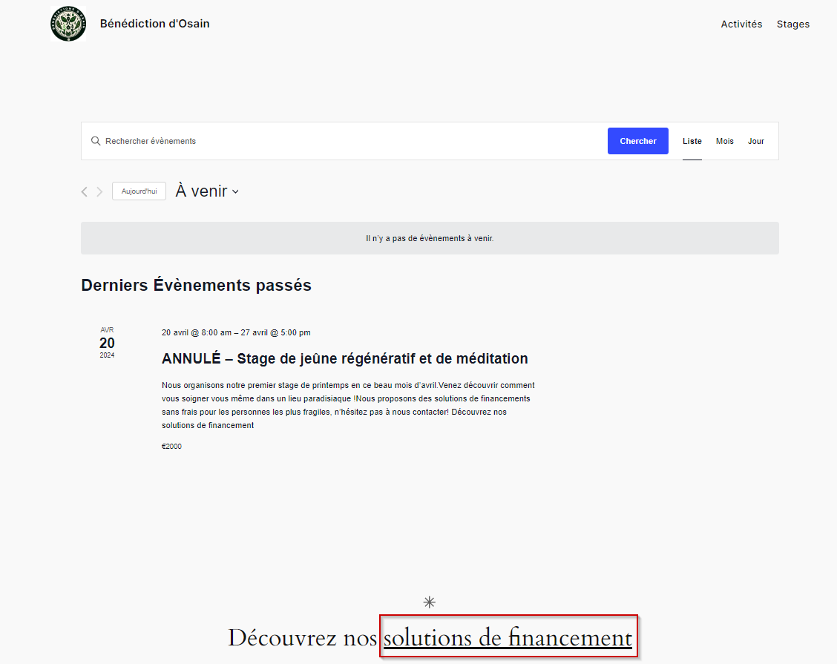
Task: Click the 20 AVR 2024 date badge
Action: [107, 343]
